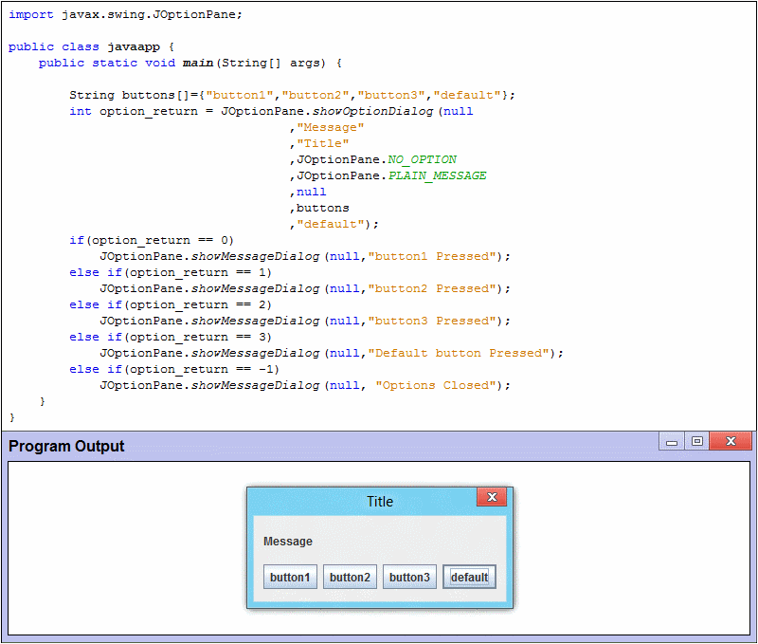Image resolution: width=758 pixels, height=644 pixels.
Task: Minimize the Program Output window
Action: click(x=674, y=440)
